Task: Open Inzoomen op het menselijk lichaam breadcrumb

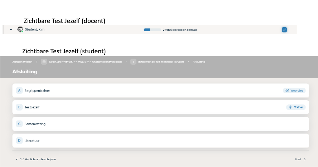Action: tap(161, 62)
